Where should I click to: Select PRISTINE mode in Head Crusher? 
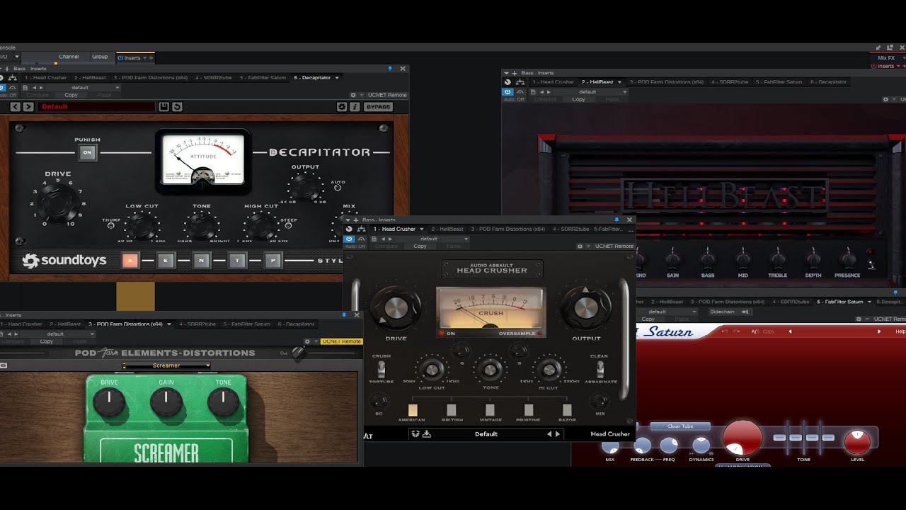pyautogui.click(x=528, y=410)
